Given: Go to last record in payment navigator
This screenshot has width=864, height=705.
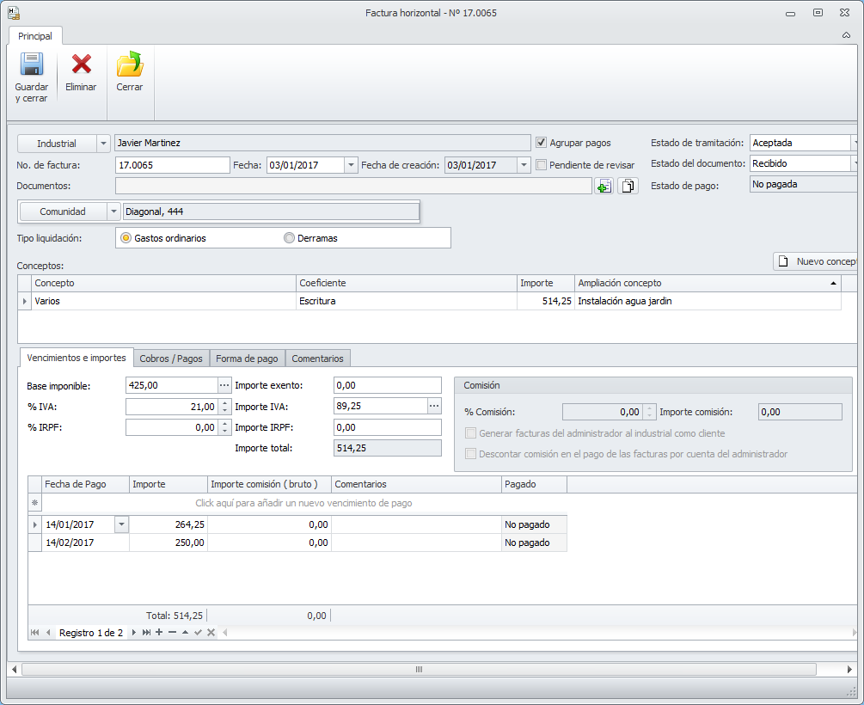Looking at the screenshot, I should pos(147,633).
